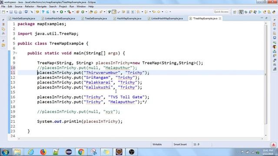The image size is (278, 156).
Task: Click the System.out.println statement on line 21
Action: click(x=80, y=121)
